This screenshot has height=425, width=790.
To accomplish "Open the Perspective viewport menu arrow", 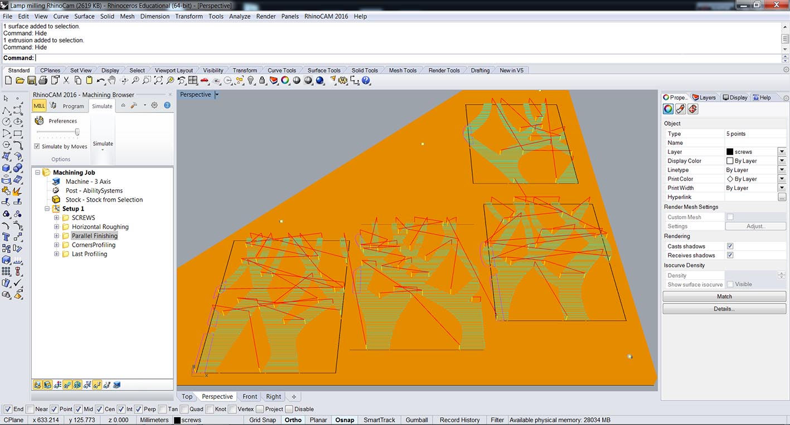I will tap(217, 95).
